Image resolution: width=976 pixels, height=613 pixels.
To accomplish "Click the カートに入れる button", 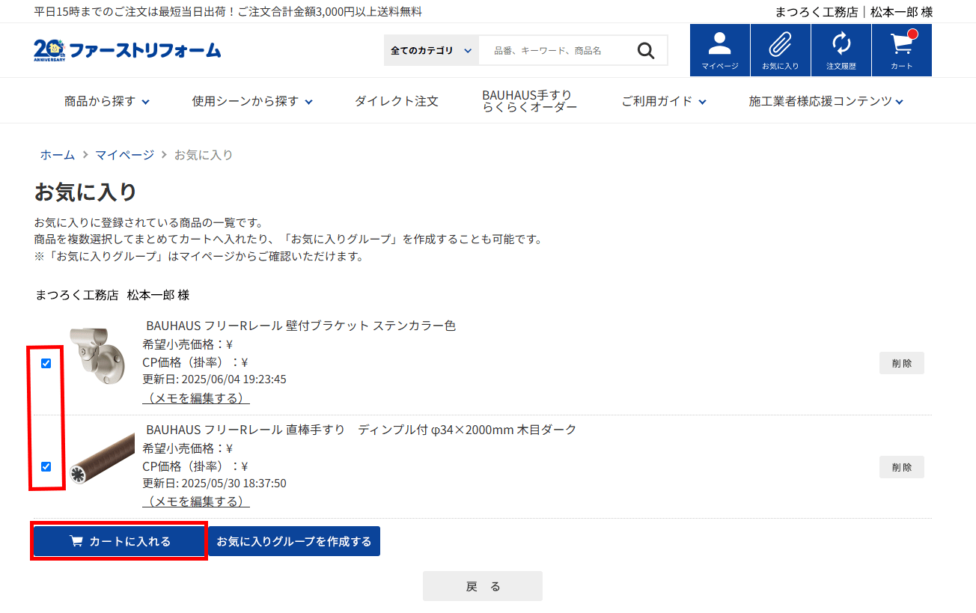I will pyautogui.click(x=120, y=541).
